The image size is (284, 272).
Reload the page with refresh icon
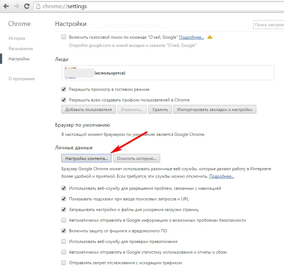tap(27, 6)
